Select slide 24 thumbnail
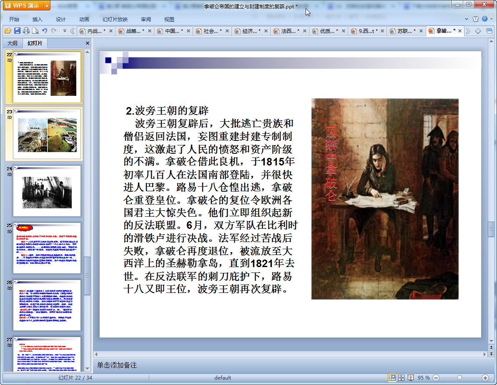The image size is (497, 385). [x=47, y=191]
